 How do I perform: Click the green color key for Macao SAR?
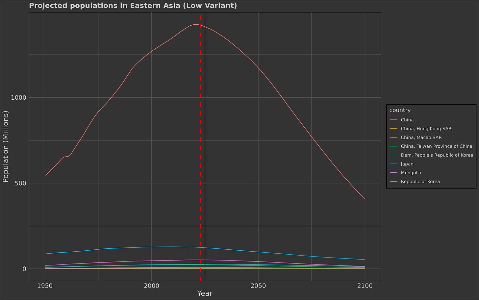394,137
